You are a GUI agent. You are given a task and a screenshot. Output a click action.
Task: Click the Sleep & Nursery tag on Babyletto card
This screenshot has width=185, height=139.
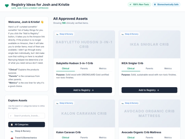(x=65, y=34)
